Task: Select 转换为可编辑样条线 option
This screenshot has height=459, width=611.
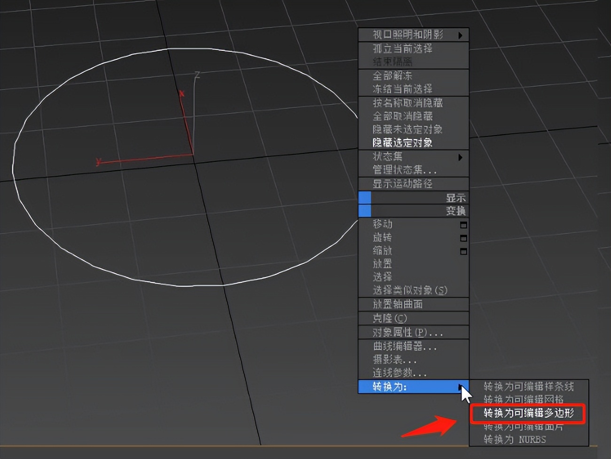Action: (528, 387)
